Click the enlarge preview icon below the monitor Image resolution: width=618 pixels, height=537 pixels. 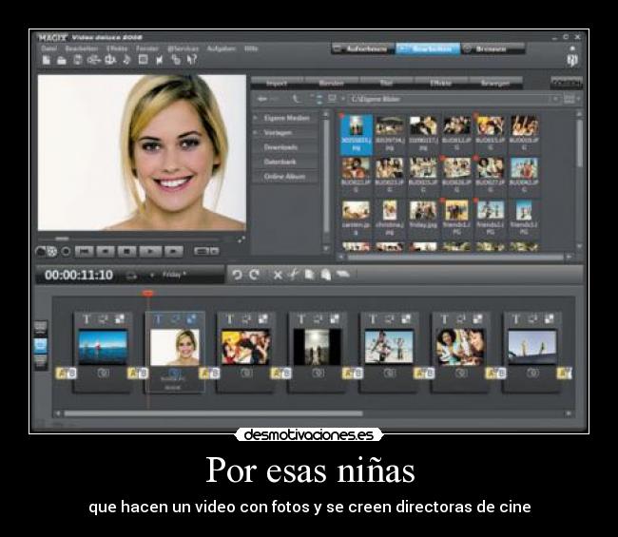click(241, 240)
